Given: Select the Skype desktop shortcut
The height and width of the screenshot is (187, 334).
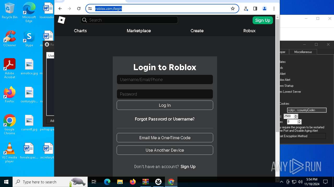Looking at the screenshot, I should point(29,39).
